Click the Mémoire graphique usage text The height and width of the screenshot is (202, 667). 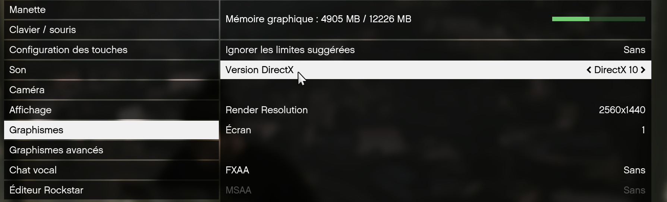(318, 19)
